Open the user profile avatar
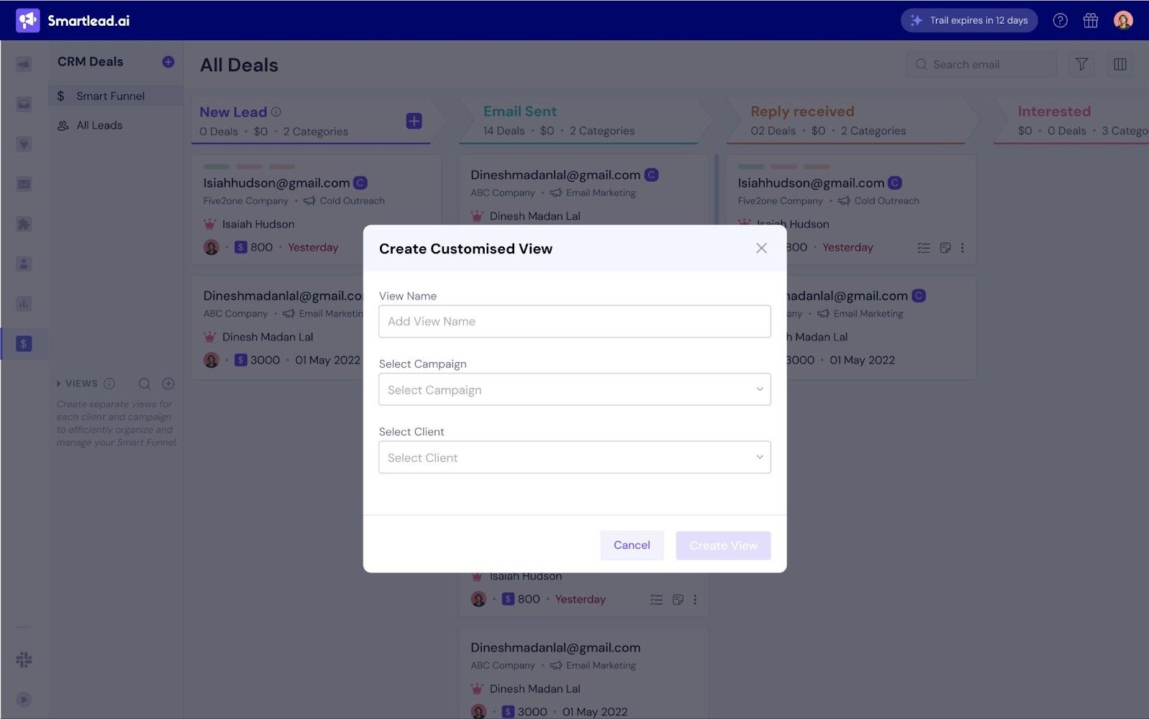 1123,20
